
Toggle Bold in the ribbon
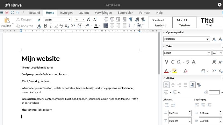click(x=45, y=26)
